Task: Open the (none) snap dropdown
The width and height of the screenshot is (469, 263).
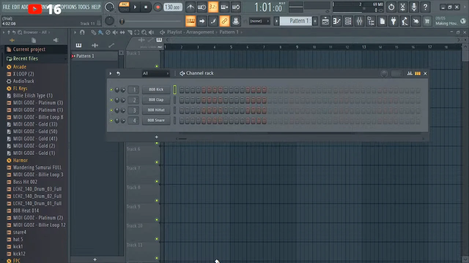Action: point(259,21)
